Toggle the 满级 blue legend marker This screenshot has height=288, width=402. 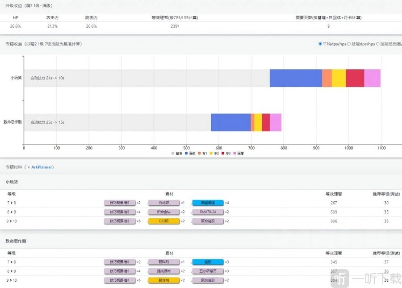(x=186, y=153)
